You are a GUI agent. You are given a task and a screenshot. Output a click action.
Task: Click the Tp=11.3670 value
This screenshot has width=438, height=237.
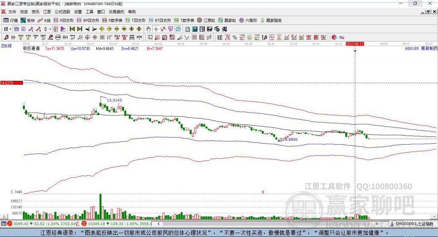(54, 49)
